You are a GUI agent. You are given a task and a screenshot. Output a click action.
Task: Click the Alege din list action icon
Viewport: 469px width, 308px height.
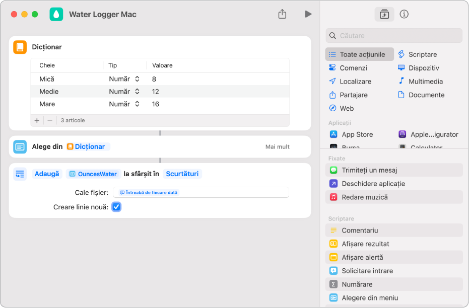click(20, 146)
